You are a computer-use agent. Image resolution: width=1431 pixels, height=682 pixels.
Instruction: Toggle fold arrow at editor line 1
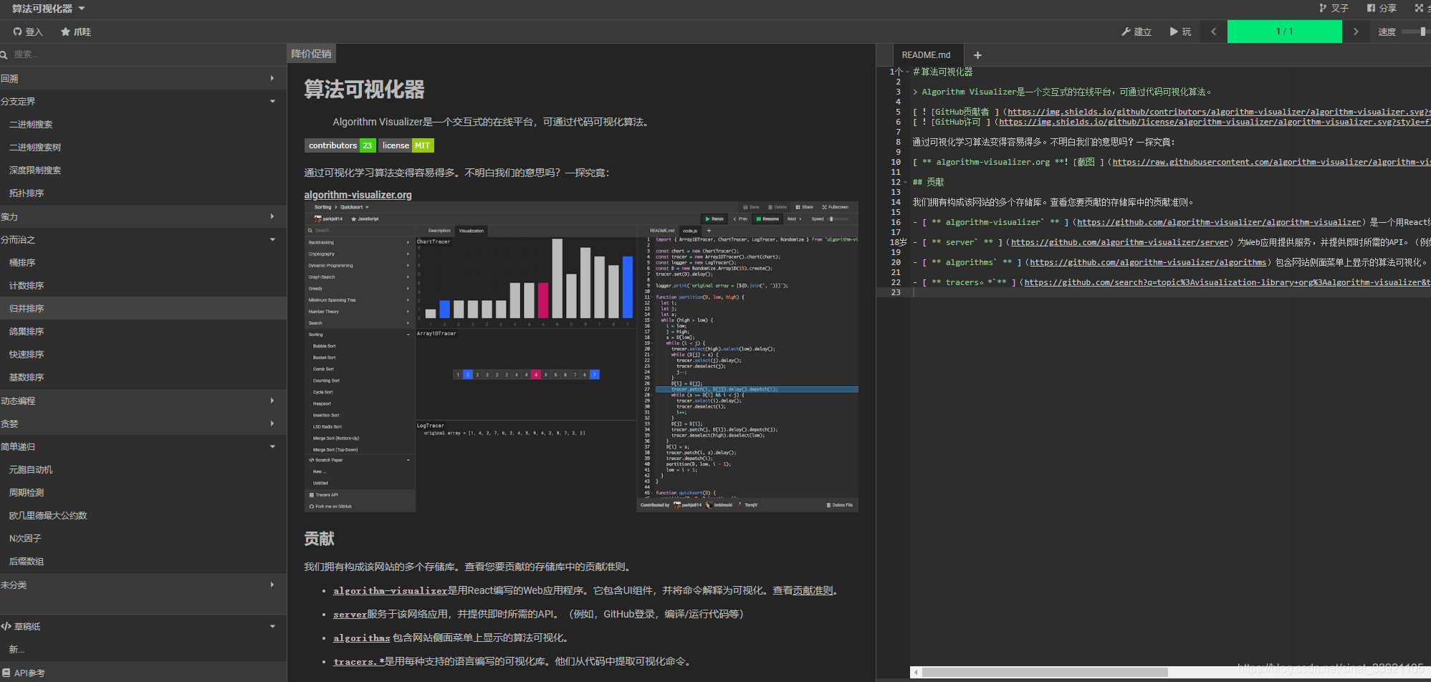coord(907,72)
